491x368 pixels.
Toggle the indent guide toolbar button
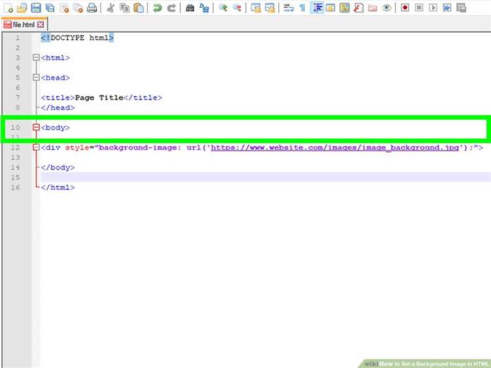point(317,8)
